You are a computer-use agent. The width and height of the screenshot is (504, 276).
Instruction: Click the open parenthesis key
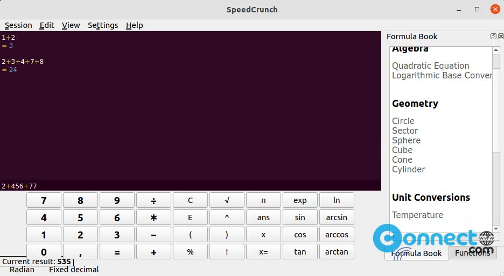(x=190, y=235)
